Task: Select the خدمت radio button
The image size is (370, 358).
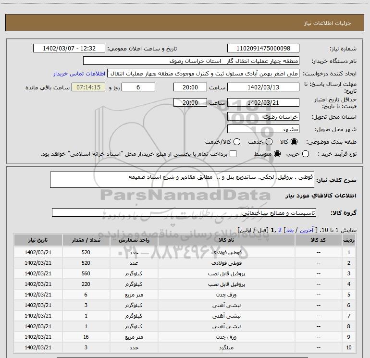Action: click(x=269, y=142)
